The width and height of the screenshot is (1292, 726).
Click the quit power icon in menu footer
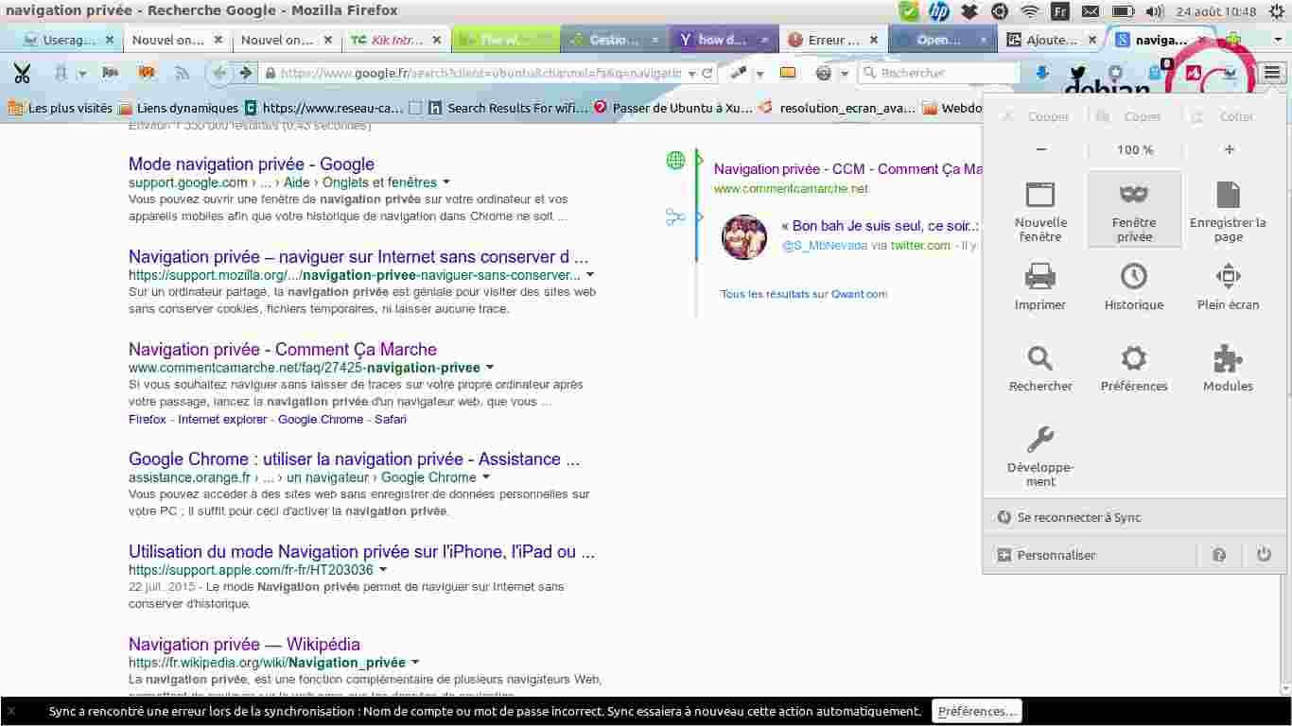[1264, 555]
